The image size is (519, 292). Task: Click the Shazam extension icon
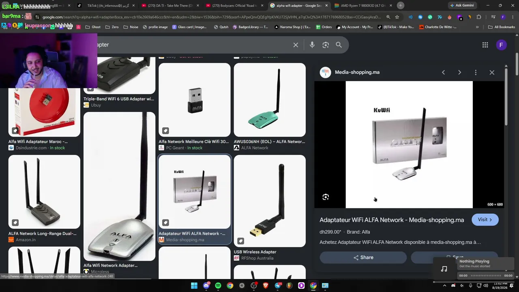(420, 17)
